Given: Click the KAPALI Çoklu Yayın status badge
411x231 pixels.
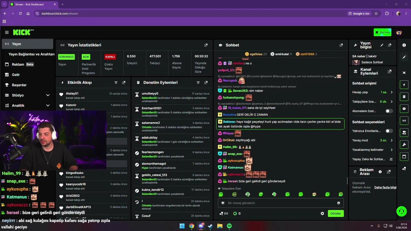Looking at the screenshot, I should click(110, 57).
